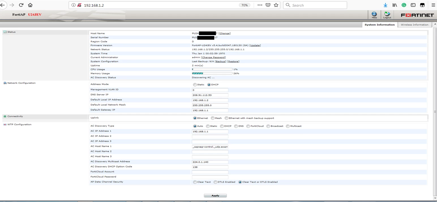Click the Management VLAN ID field
437x202 pixels.
pyautogui.click(x=210, y=90)
